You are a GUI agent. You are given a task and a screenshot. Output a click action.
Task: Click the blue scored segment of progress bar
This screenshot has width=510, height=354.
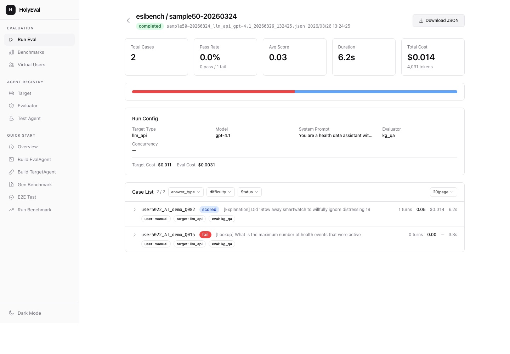[376, 92]
